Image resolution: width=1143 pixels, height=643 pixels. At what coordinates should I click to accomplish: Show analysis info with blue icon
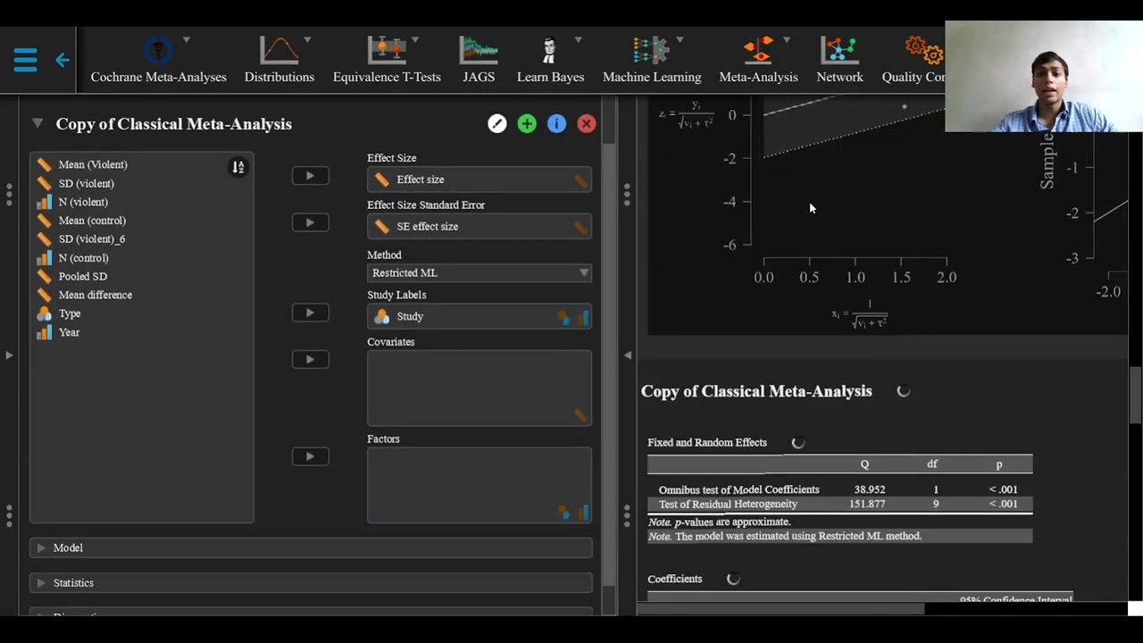point(556,124)
